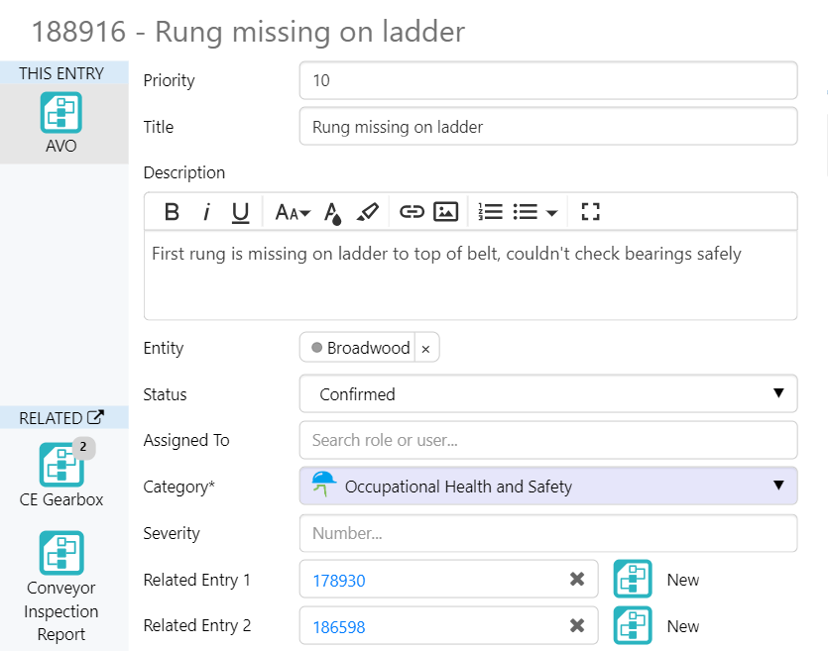Insert a hyperlink into description
Viewport: 828px width, 651px height.
[412, 211]
